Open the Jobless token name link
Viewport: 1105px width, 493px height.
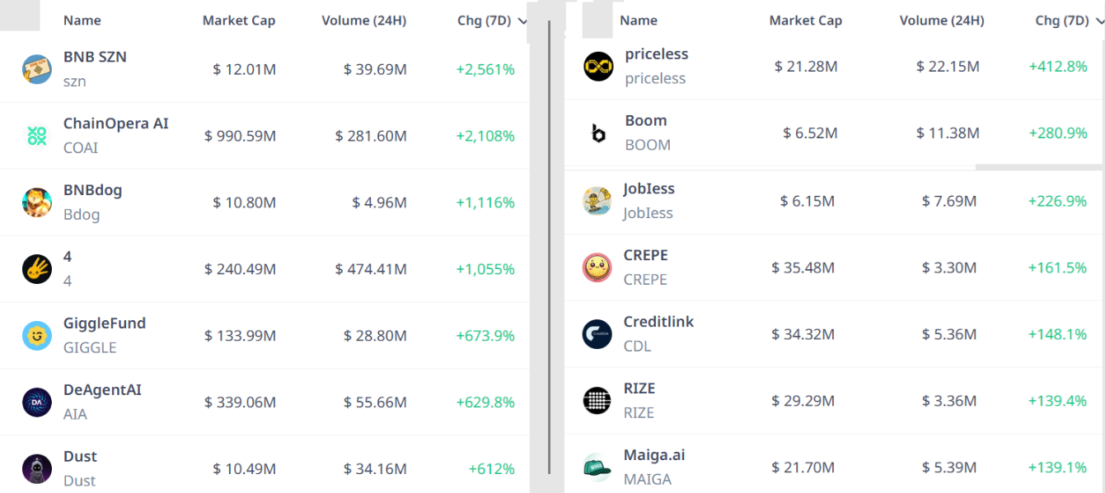click(x=648, y=188)
